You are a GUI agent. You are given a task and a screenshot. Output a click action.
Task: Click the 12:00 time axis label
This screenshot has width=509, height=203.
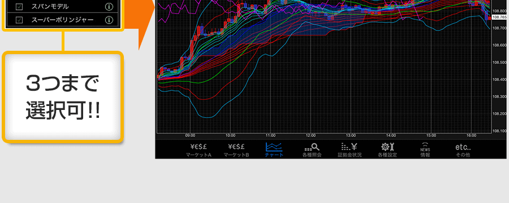[310, 135]
